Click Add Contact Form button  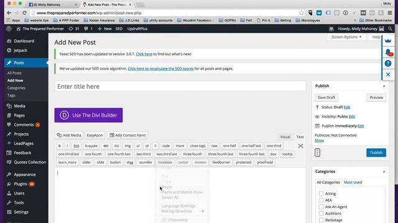(127, 135)
